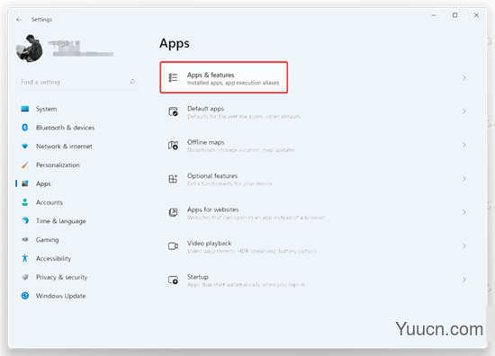The height and width of the screenshot is (356, 495).
Task: Click the back arrow in Settings
Action: (x=19, y=20)
